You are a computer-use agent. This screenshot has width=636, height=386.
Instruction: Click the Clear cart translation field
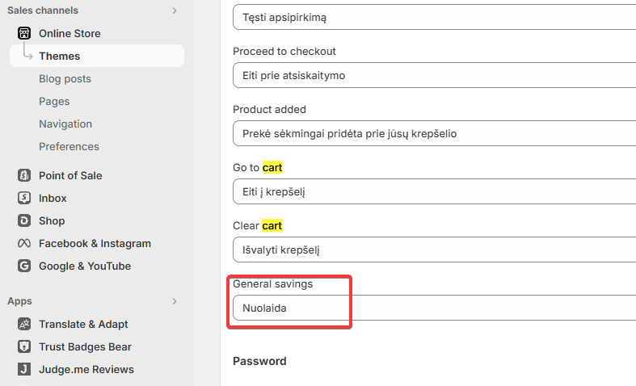coord(434,250)
